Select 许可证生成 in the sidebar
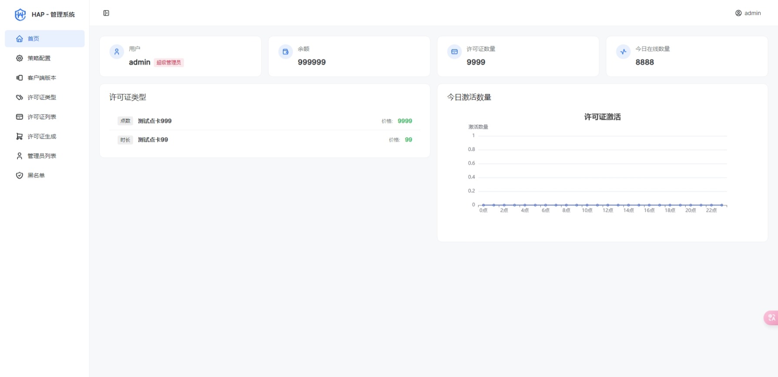 click(x=45, y=137)
